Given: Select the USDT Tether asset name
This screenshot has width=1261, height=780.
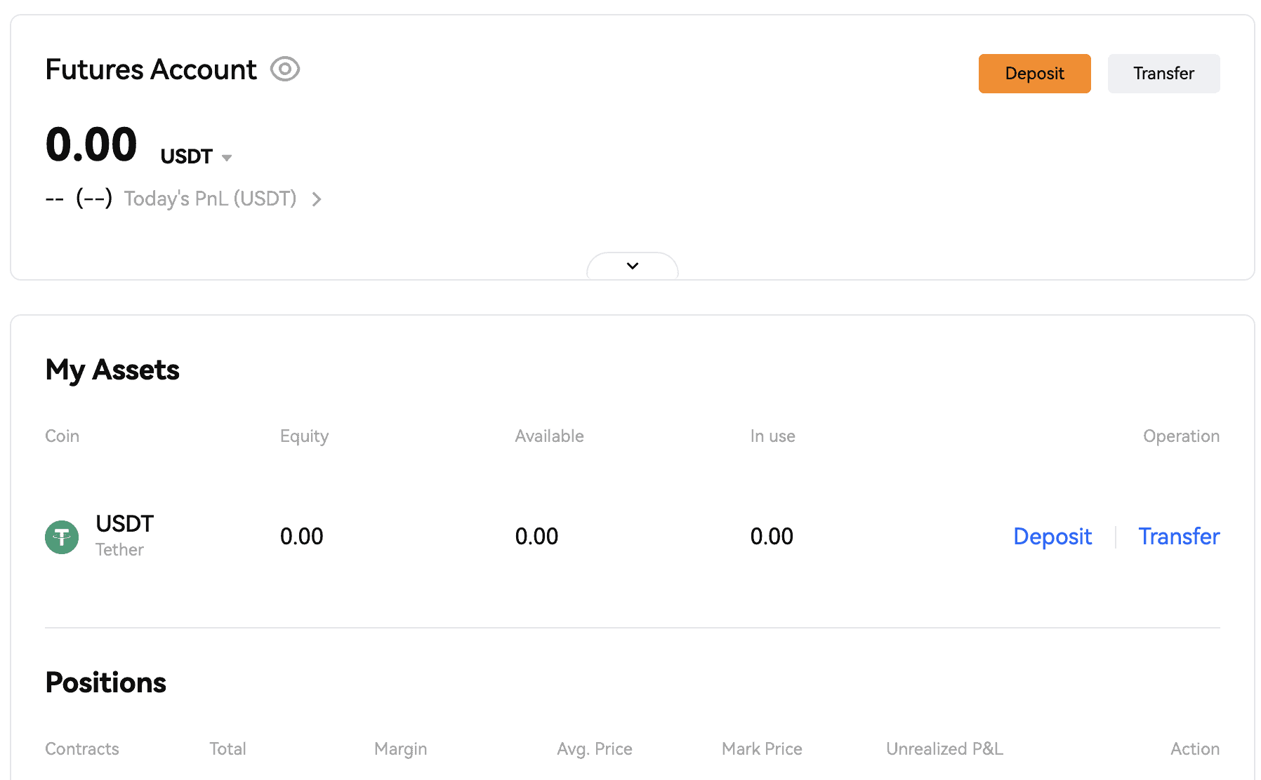Looking at the screenshot, I should [124, 524].
